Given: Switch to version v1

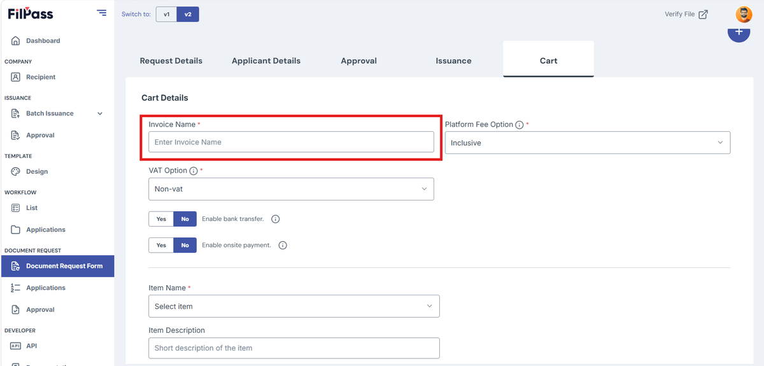Looking at the screenshot, I should [166, 14].
